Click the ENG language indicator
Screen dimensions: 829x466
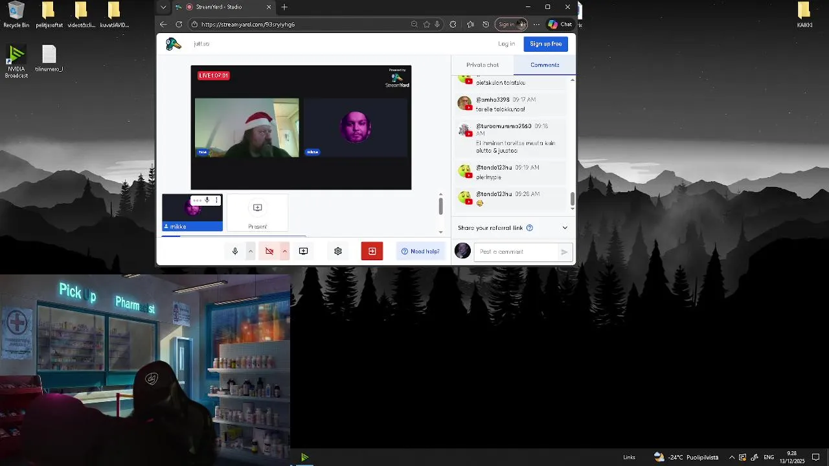[x=769, y=458]
